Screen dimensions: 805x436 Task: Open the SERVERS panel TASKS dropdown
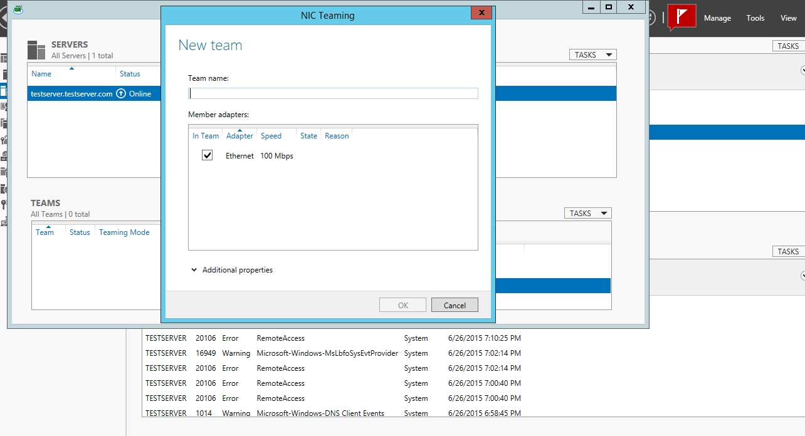[592, 55]
